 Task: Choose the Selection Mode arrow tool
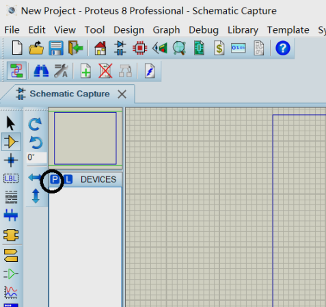tap(11, 123)
